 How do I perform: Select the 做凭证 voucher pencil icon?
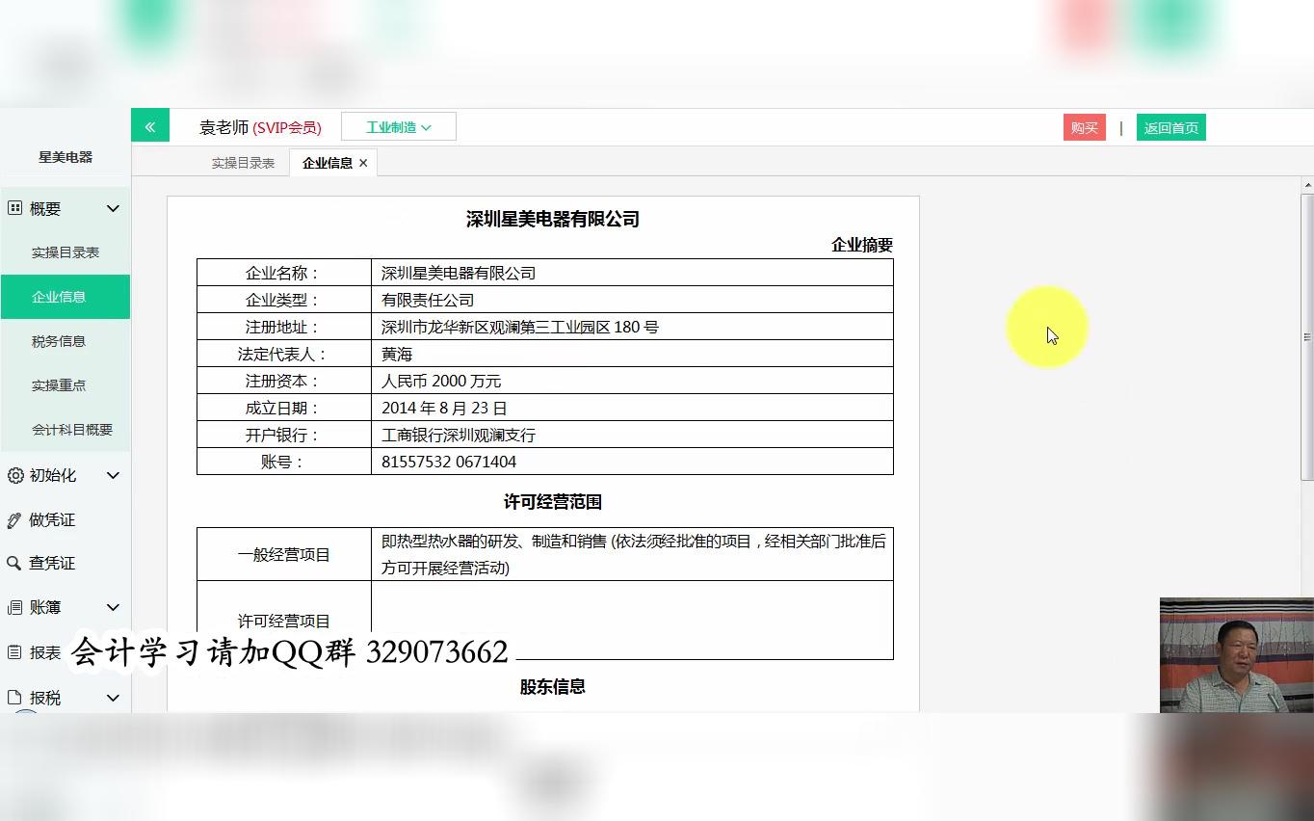point(14,519)
